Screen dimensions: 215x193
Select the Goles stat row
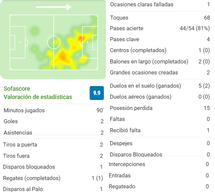click(54, 122)
